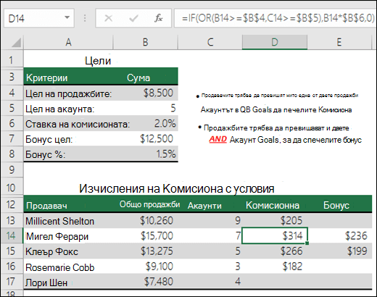Open Insert Function fx icon
Screen dimensions: 377x297
[159, 18]
